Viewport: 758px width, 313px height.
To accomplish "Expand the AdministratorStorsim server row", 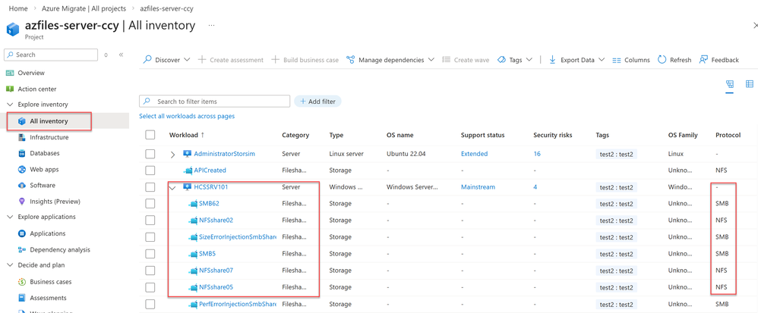I will (173, 154).
